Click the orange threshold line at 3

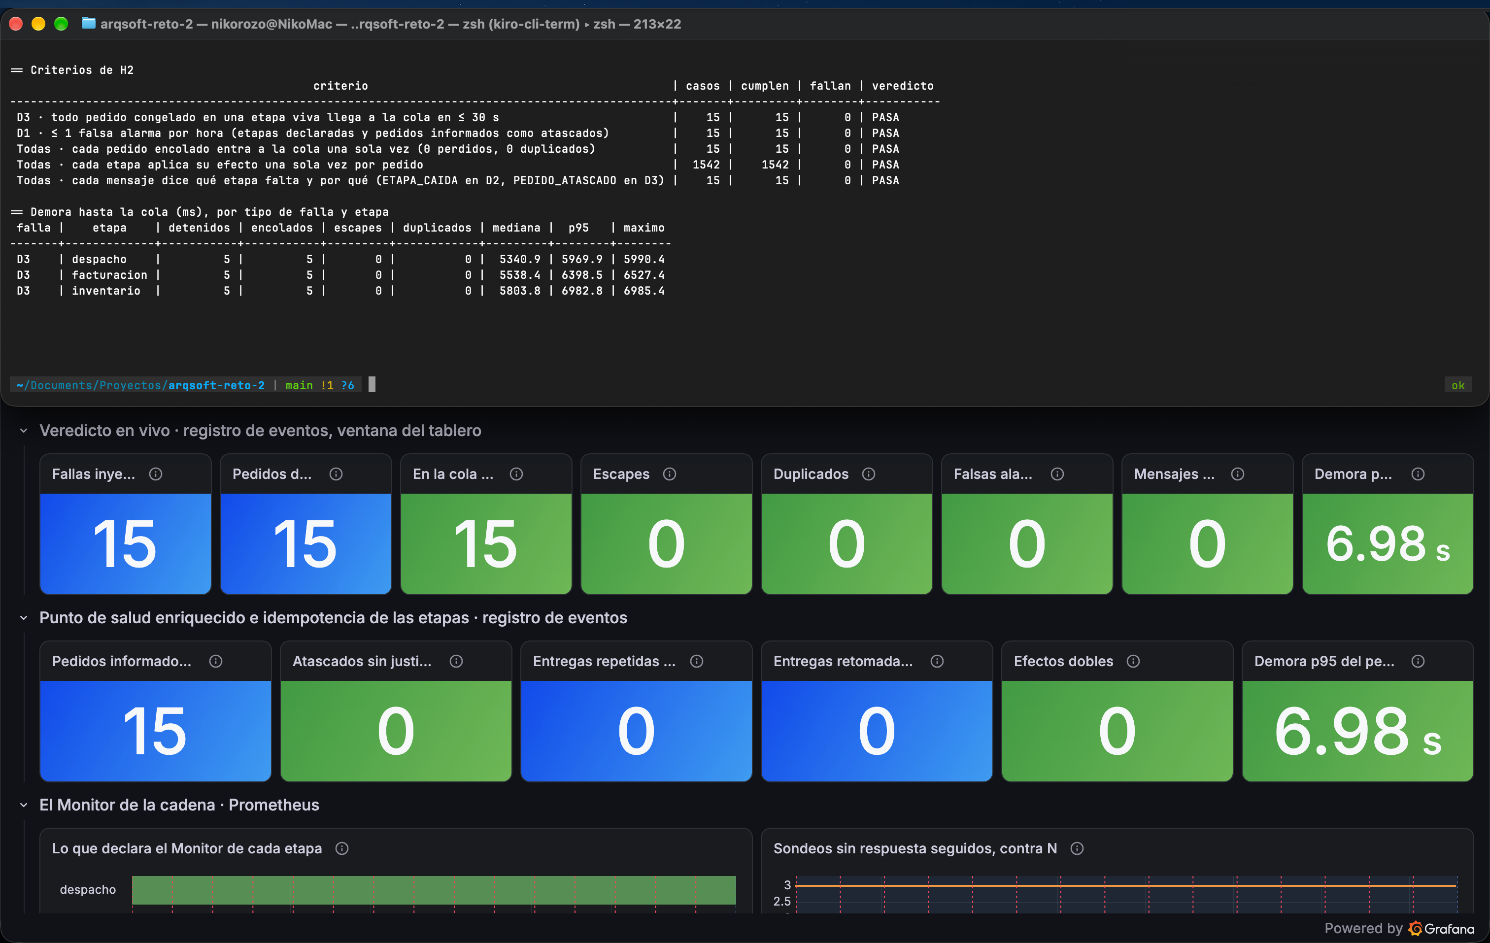[1126, 886]
